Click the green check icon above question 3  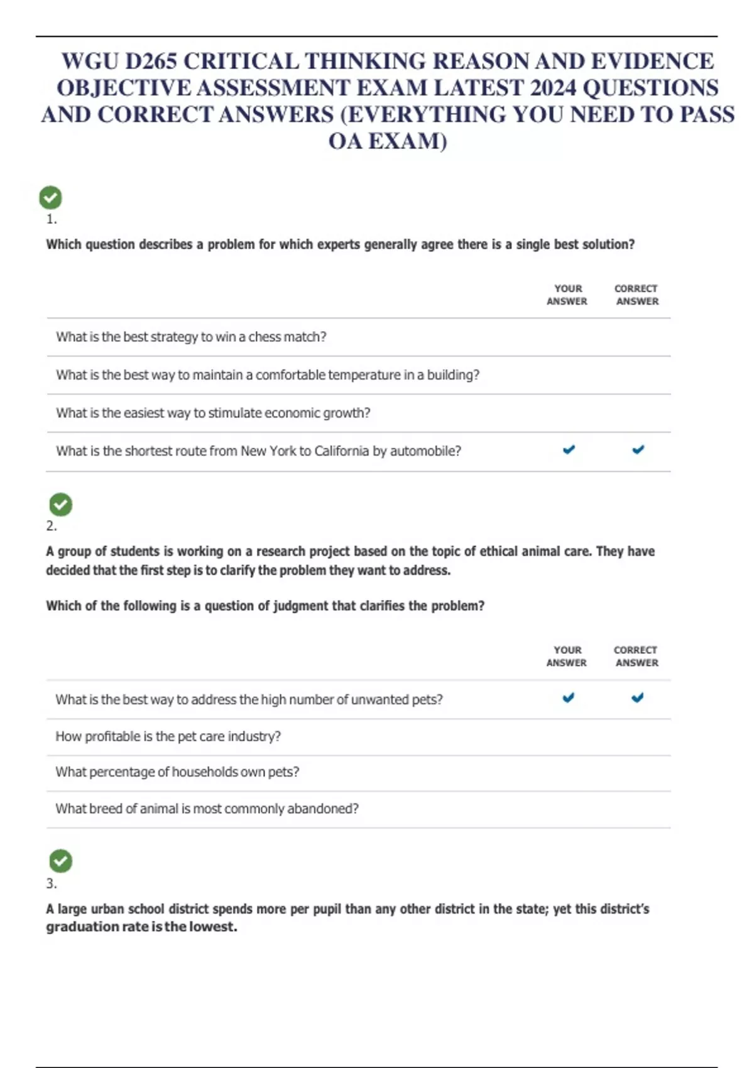[x=60, y=861]
